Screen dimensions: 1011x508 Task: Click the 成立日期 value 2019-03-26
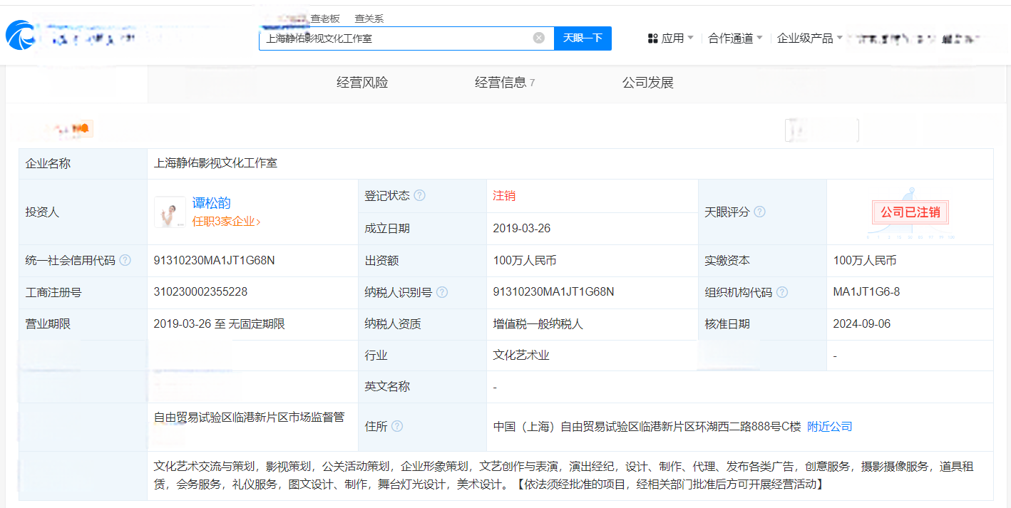[522, 228]
